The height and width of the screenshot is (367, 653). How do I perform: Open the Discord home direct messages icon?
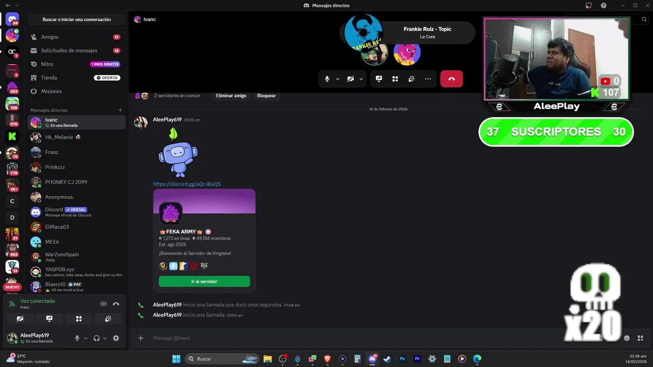pos(12,19)
